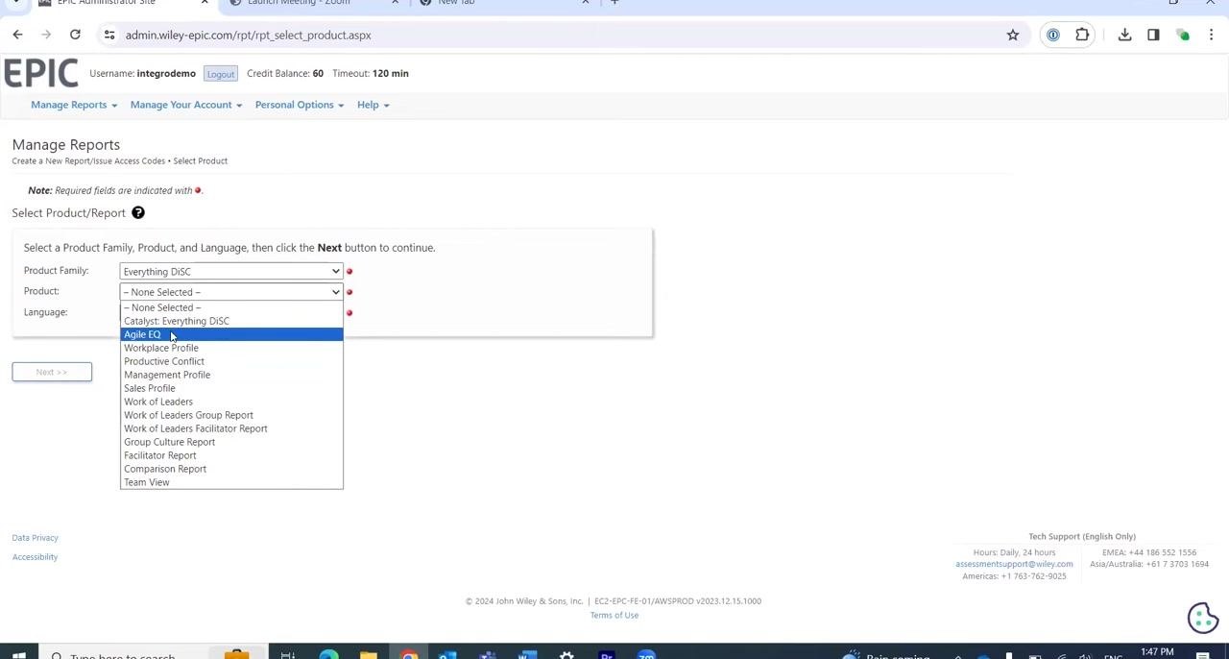Select the Productive Conflict option
The height and width of the screenshot is (659, 1229).
[231, 361]
